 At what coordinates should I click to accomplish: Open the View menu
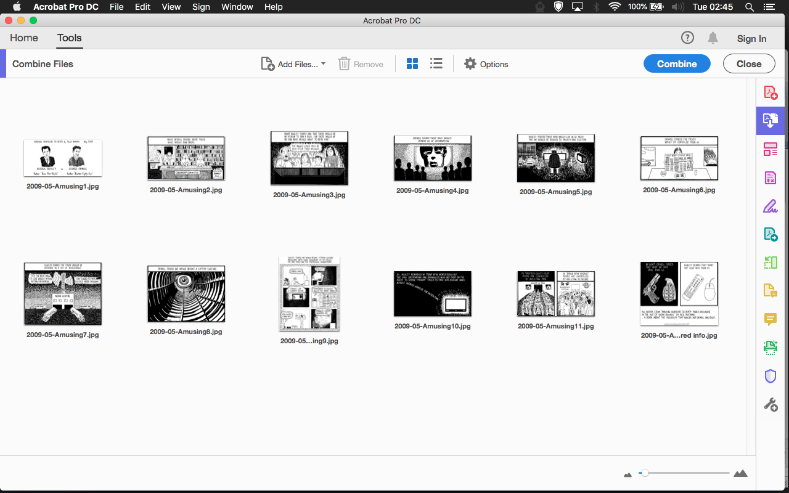pyautogui.click(x=171, y=7)
